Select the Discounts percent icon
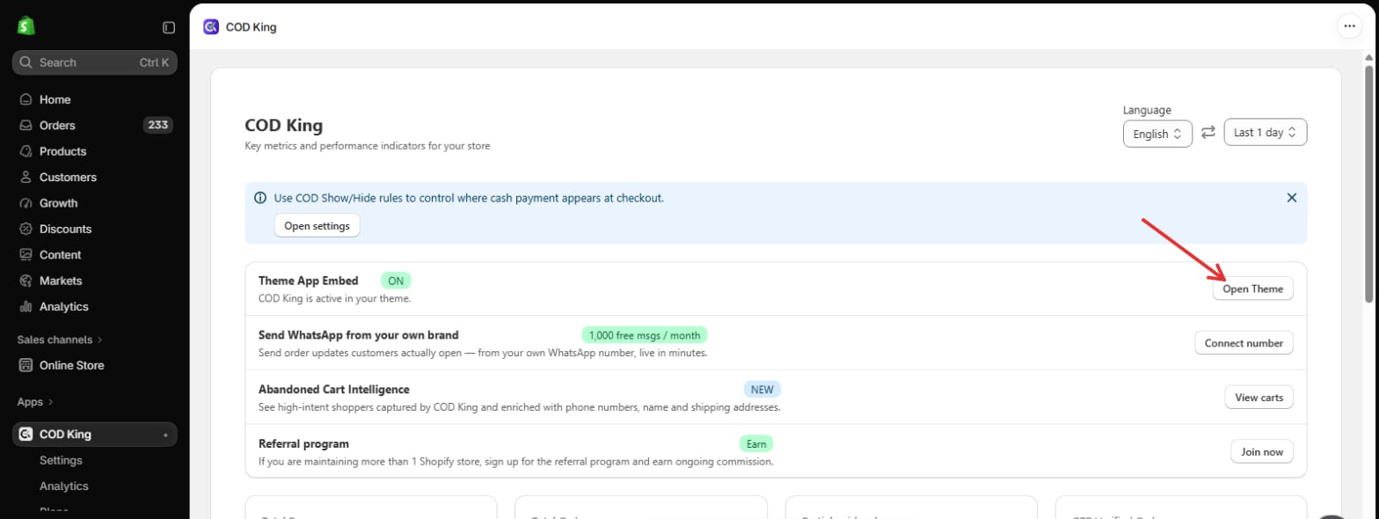The width and height of the screenshot is (1379, 519). (26, 229)
